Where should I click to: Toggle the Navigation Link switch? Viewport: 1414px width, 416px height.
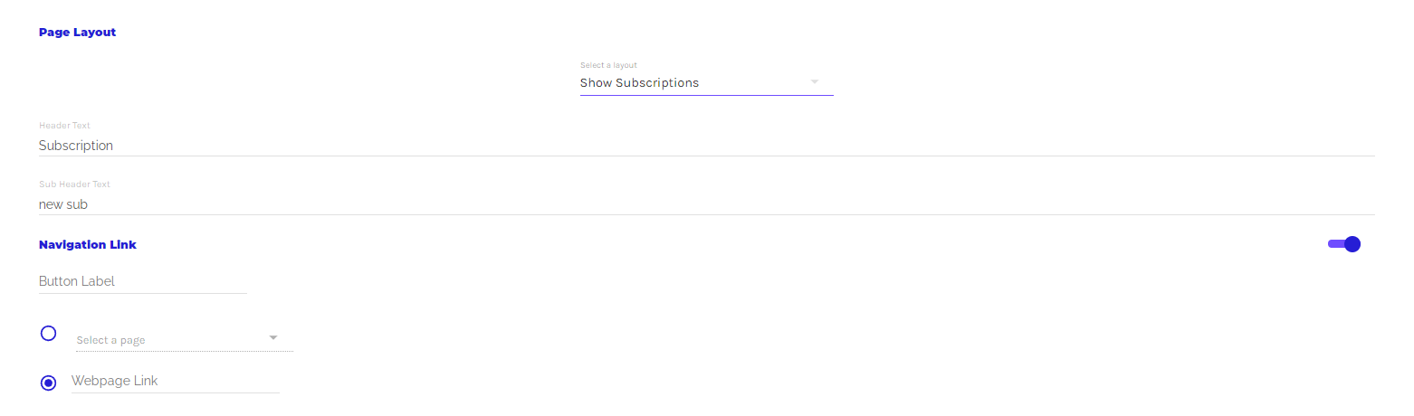(x=1343, y=244)
